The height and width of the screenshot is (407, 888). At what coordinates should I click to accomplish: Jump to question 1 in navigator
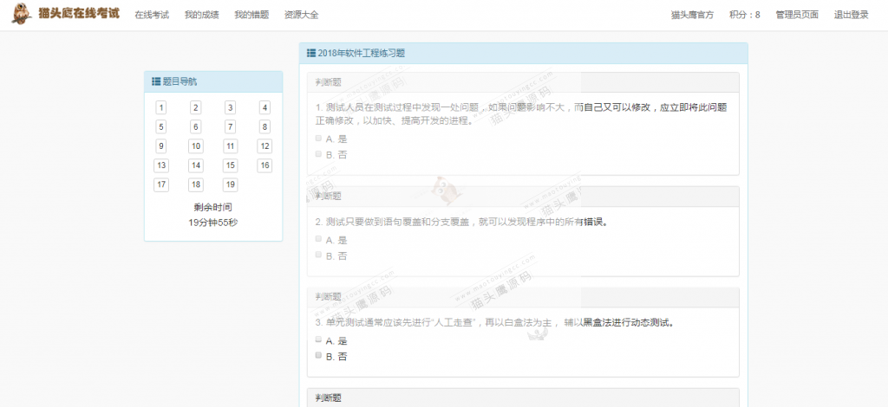tap(161, 107)
